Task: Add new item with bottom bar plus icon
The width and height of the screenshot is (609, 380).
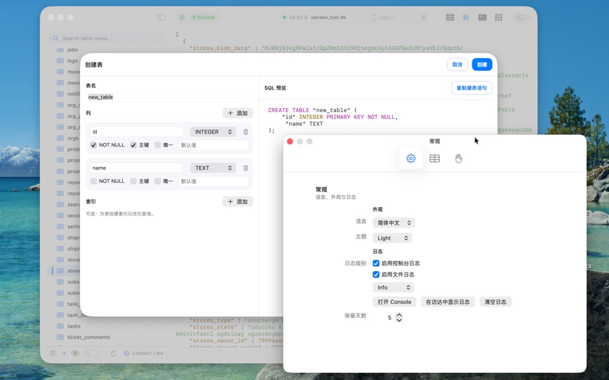Action: click(x=64, y=353)
